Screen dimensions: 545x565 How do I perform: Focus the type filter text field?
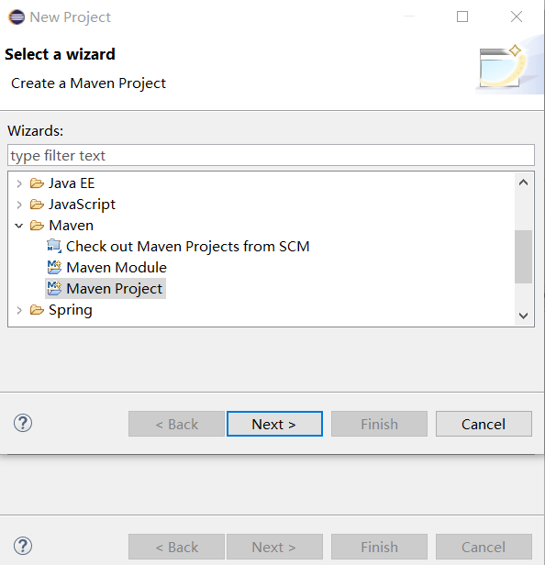[x=271, y=155]
